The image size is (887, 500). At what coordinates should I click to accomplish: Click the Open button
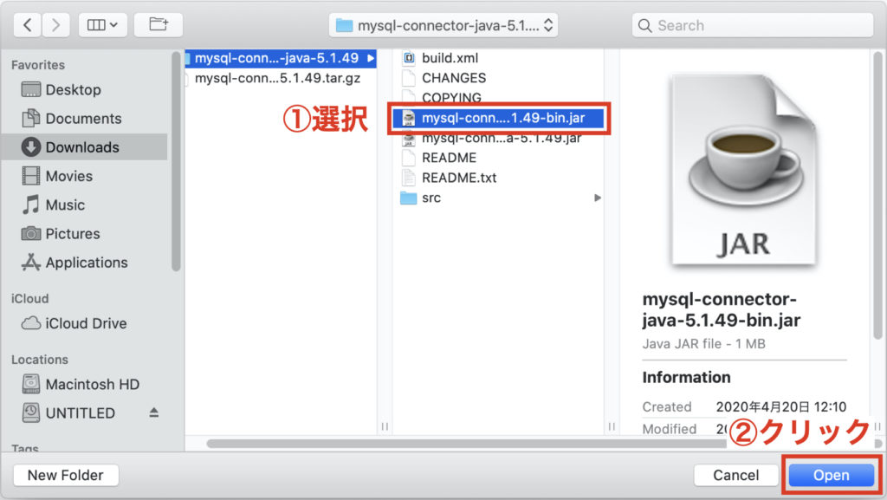(x=831, y=475)
